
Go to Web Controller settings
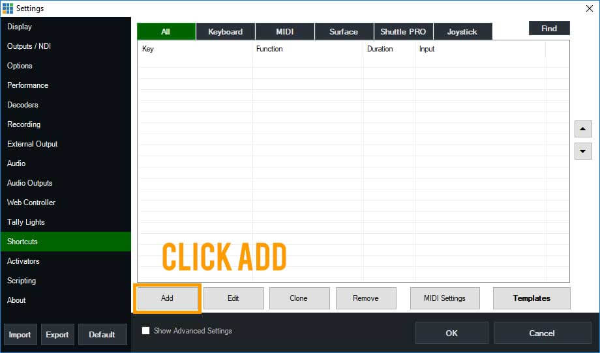(31, 203)
